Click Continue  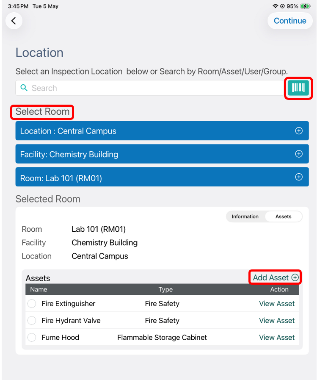coord(290,21)
